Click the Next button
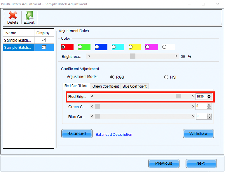This screenshot has height=172, width=225. click(201, 163)
